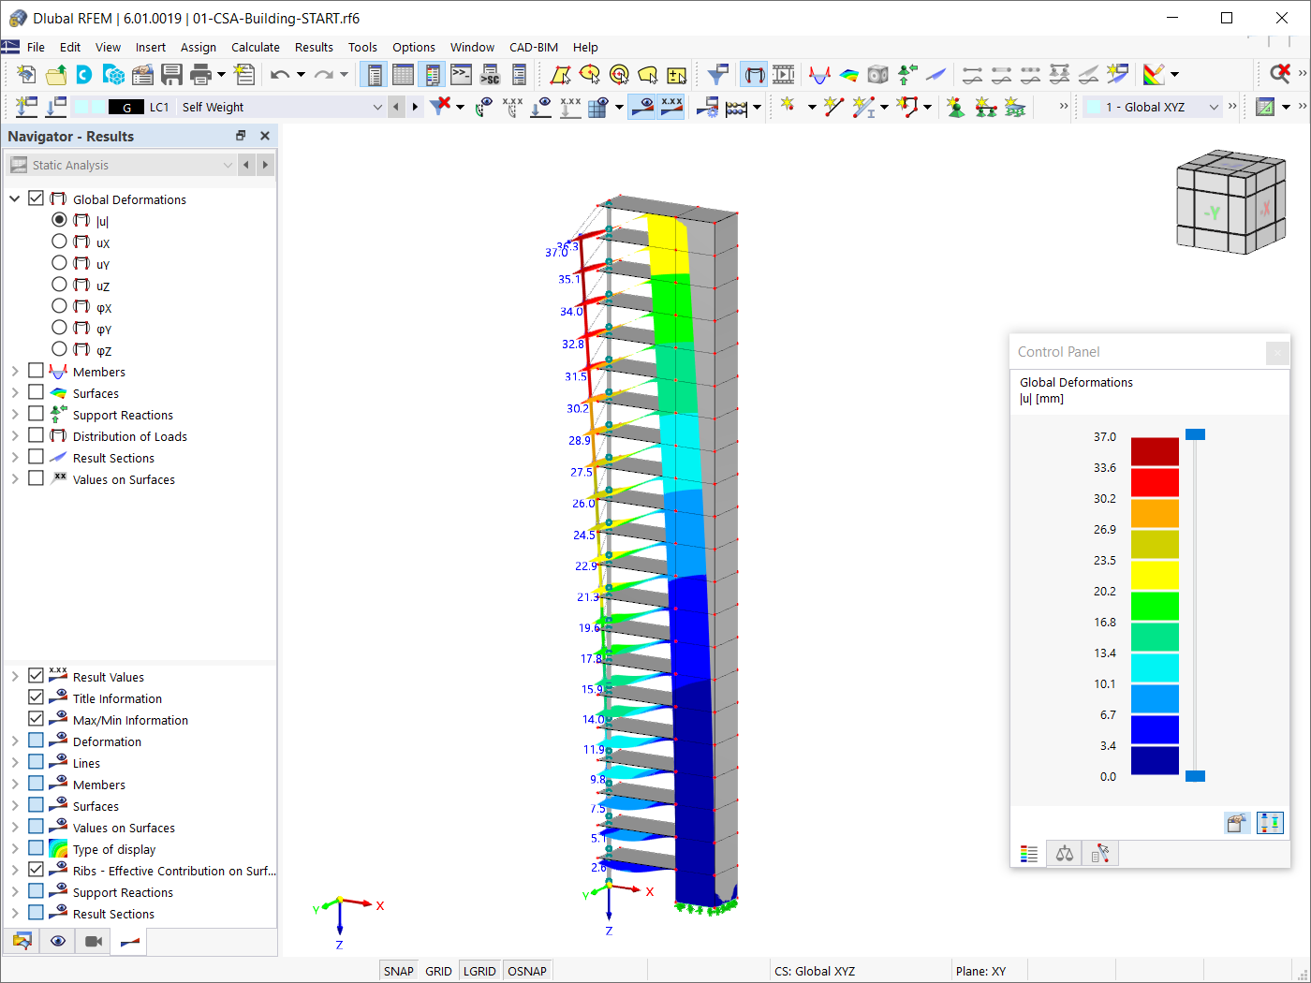This screenshot has height=983, width=1311.
Task: Expand the Distribution of Loads node
Action: pyautogui.click(x=15, y=436)
